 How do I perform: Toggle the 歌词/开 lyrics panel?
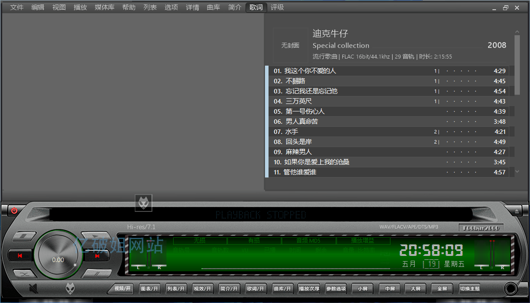click(x=256, y=288)
